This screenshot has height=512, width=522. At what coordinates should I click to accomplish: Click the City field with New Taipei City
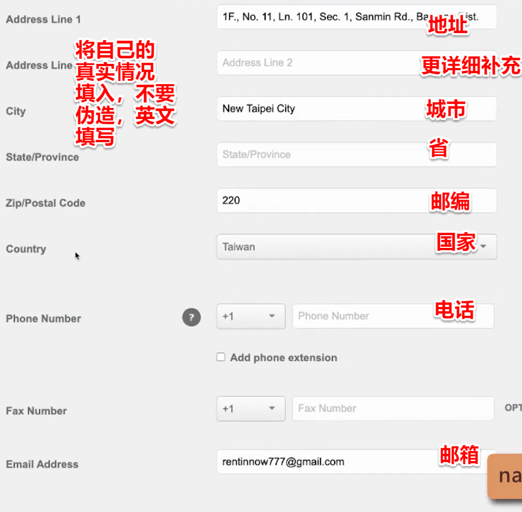click(x=357, y=109)
